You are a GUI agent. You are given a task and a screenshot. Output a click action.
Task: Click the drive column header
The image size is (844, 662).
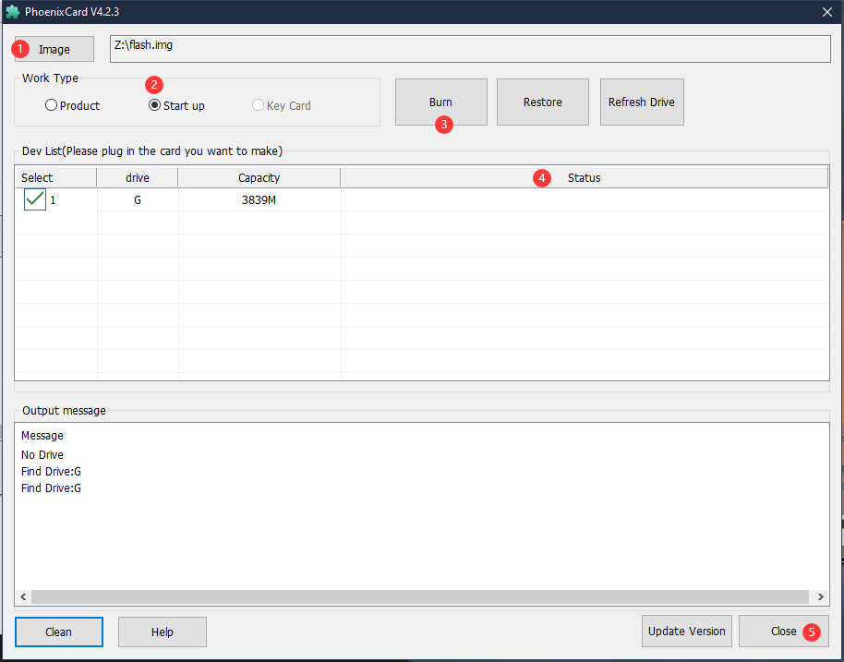click(x=138, y=177)
